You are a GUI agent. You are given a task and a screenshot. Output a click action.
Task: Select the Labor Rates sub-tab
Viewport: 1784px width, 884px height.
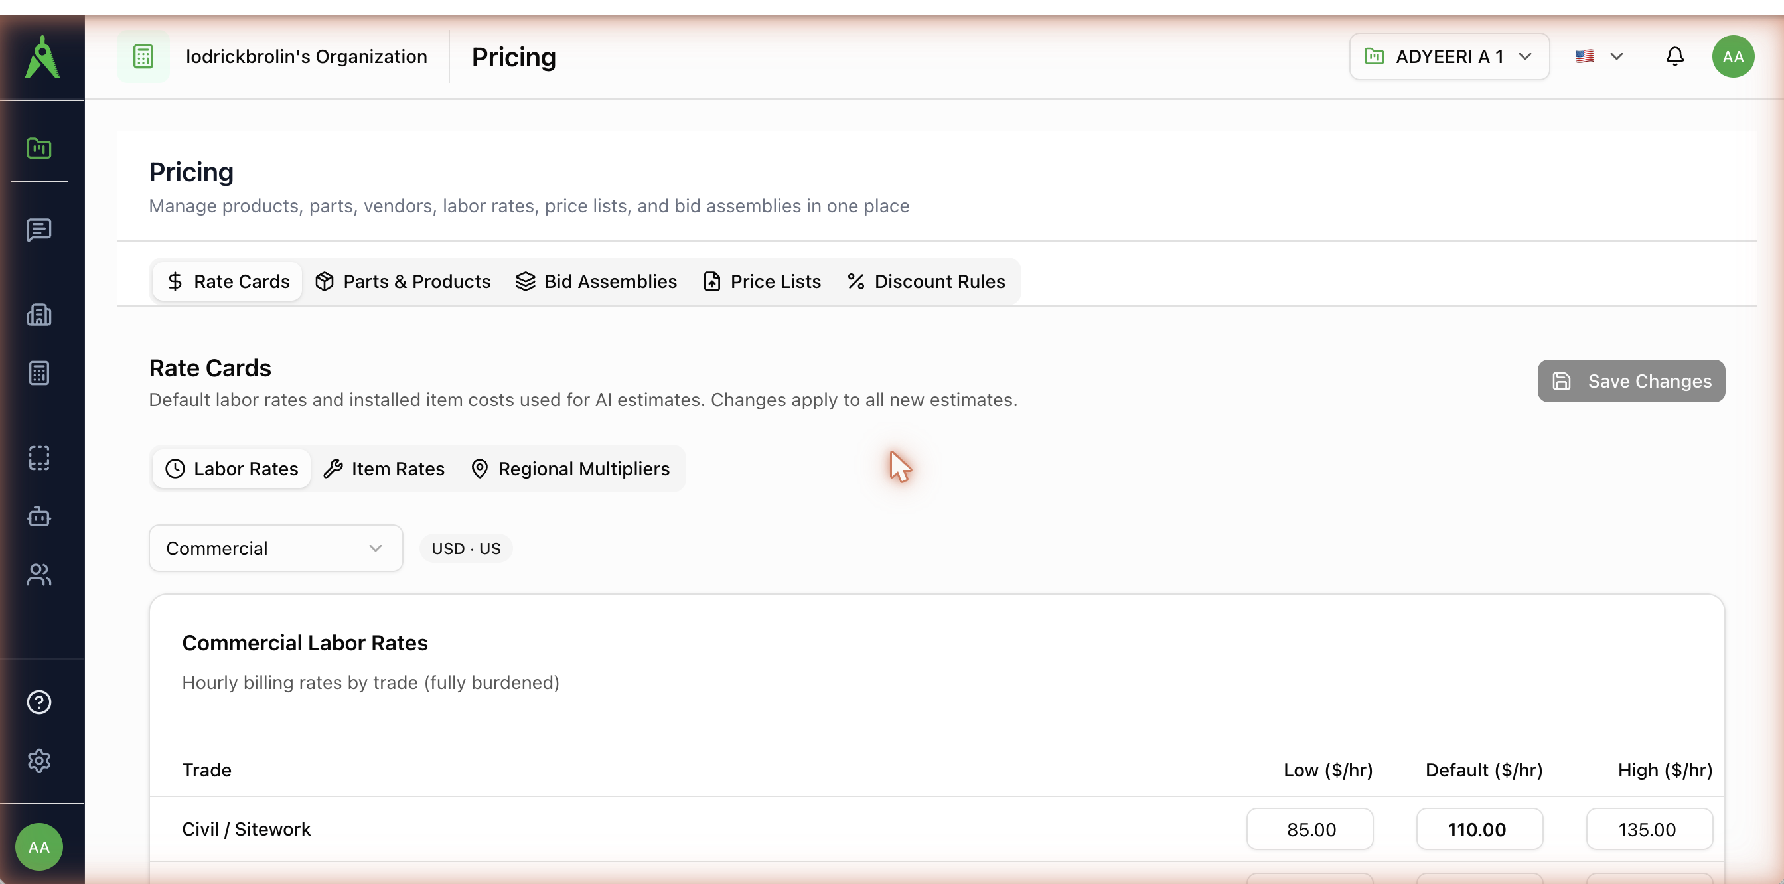[x=232, y=469]
